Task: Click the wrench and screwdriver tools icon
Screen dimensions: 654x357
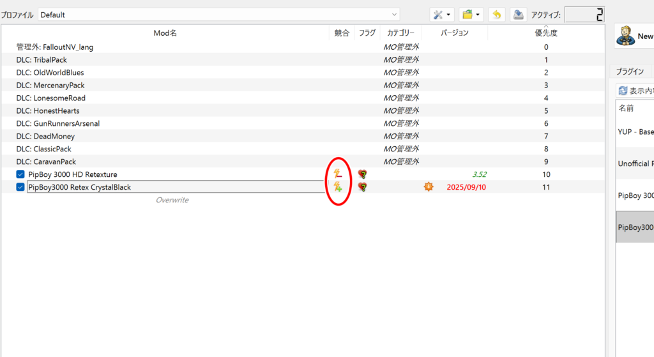Action: coord(439,15)
